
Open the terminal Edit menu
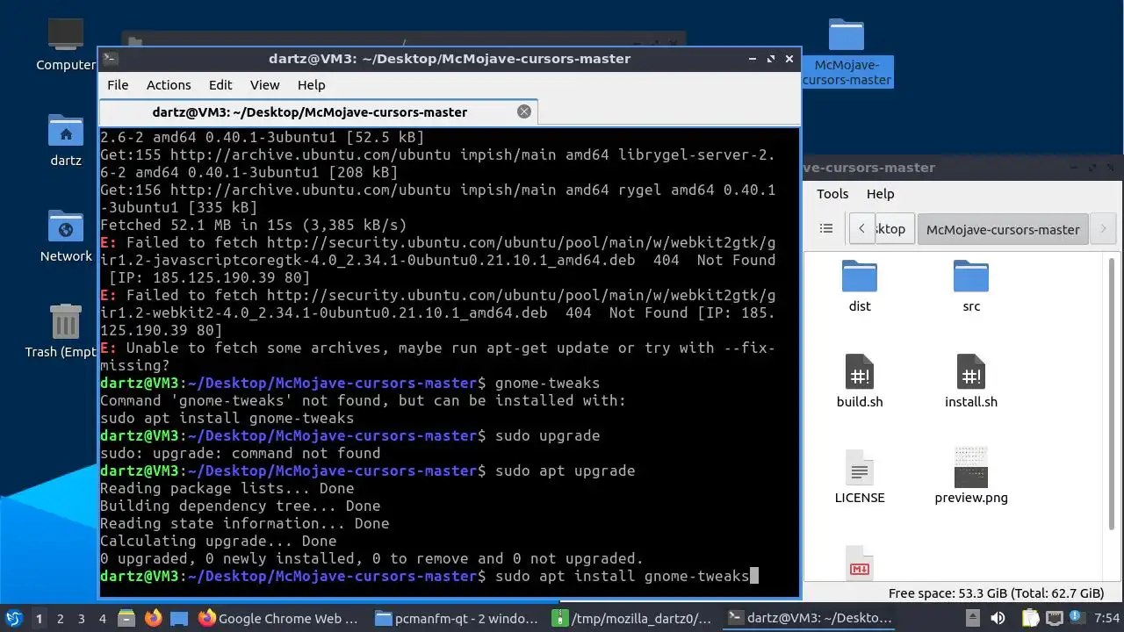220,85
